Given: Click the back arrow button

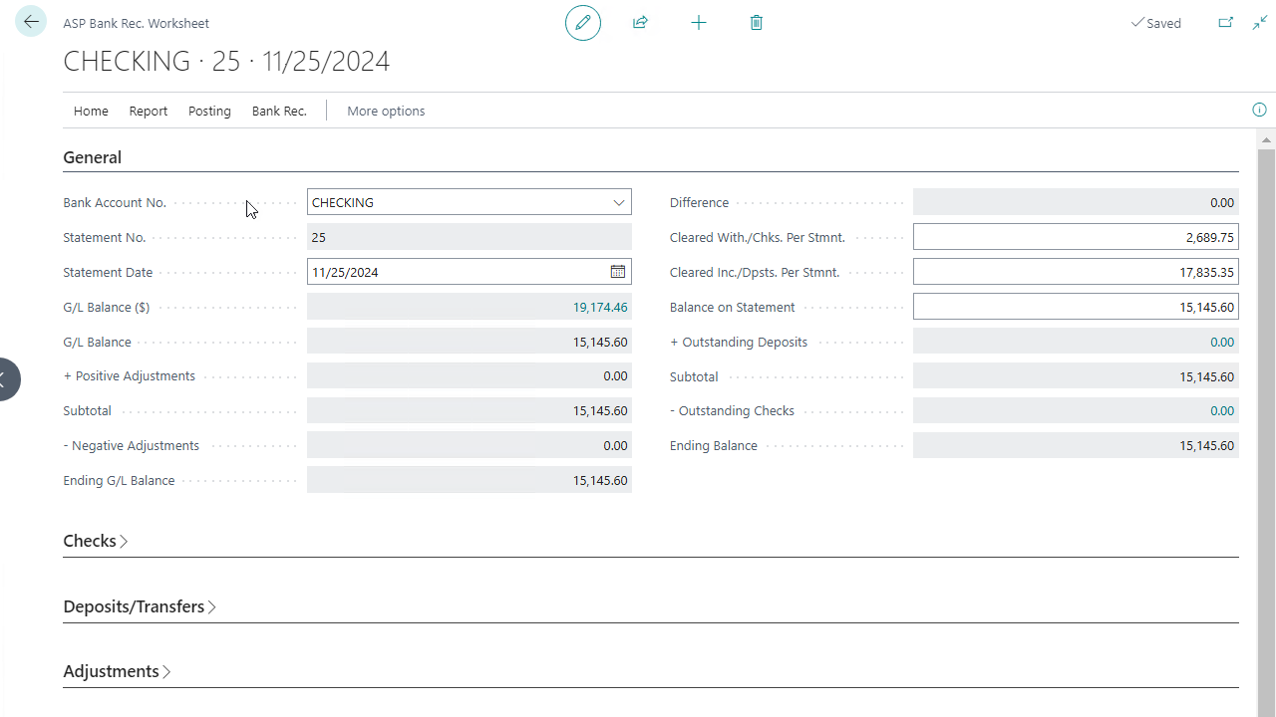Looking at the screenshot, I should coord(31,22).
